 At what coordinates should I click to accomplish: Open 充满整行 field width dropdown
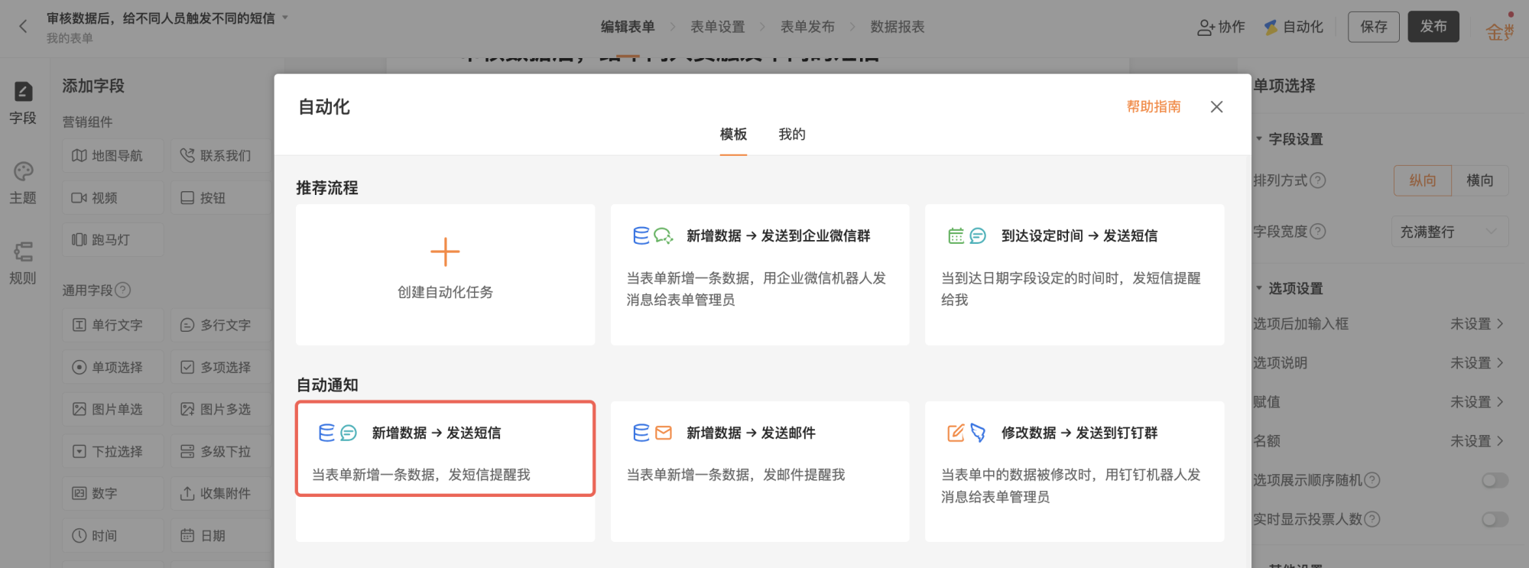(1449, 232)
